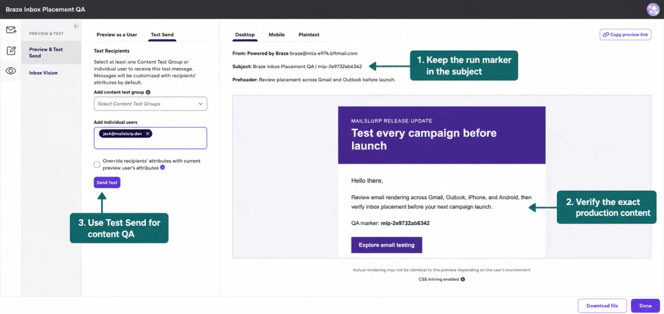Open Inbox Vision section
The image size is (664, 314).
tap(43, 73)
